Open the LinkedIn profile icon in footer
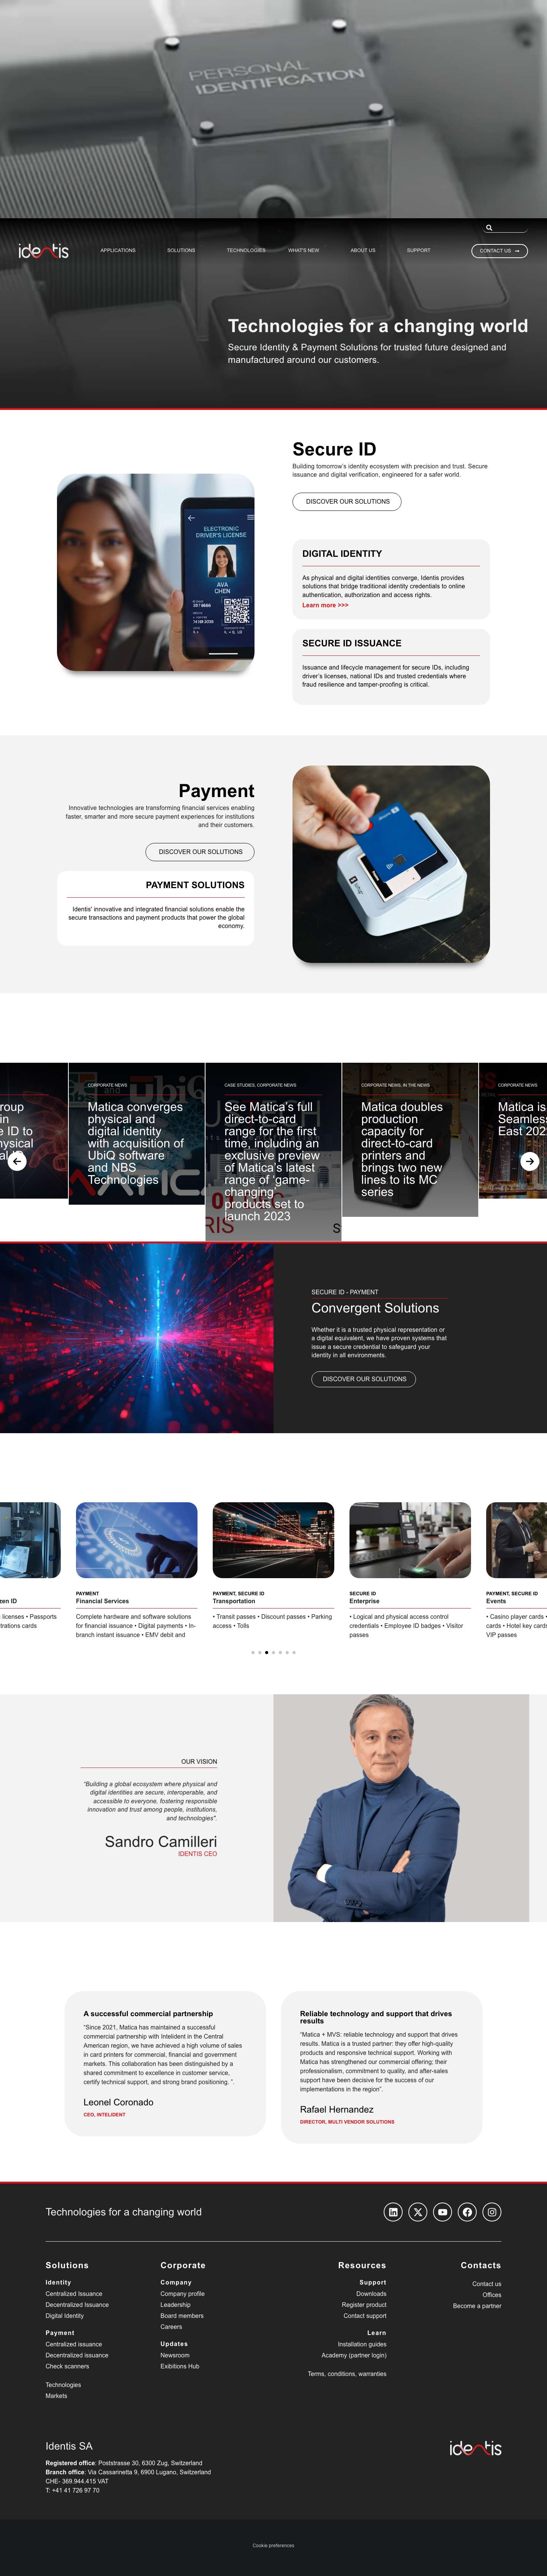This screenshot has height=2576, width=547. tap(393, 2212)
